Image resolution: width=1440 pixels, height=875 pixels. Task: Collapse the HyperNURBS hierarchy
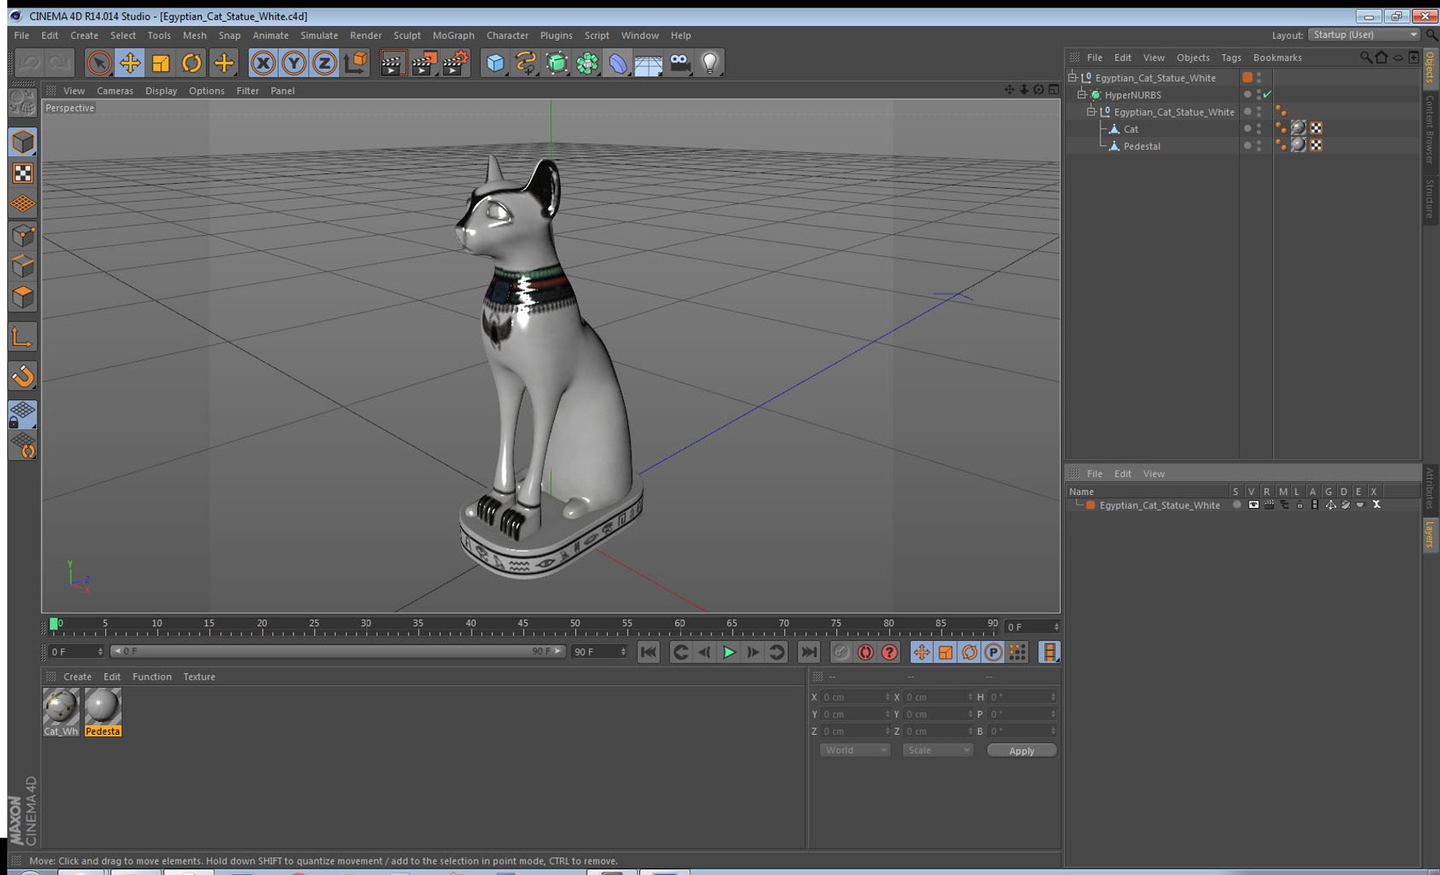(x=1081, y=95)
